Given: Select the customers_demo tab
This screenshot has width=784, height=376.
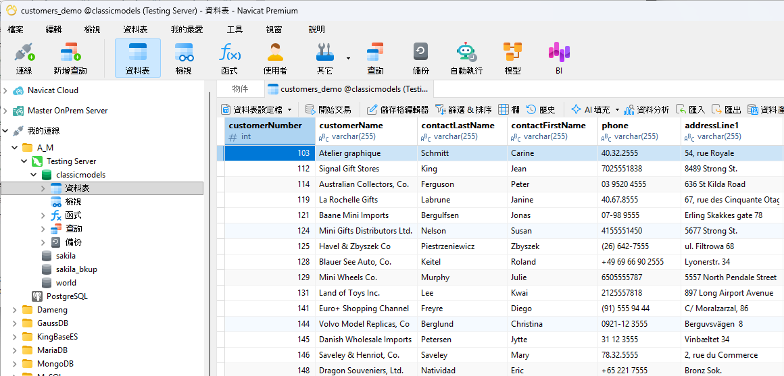Looking at the screenshot, I should click(349, 89).
